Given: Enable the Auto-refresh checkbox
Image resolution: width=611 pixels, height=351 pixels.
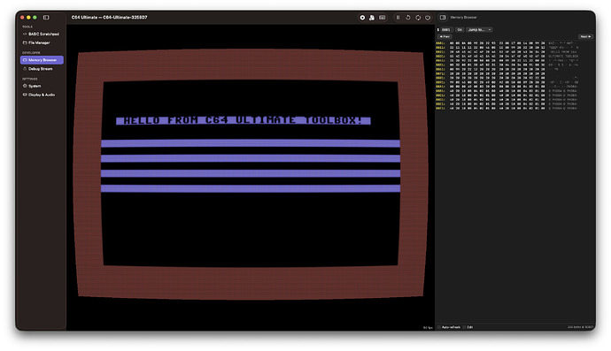Looking at the screenshot, I should pyautogui.click(x=438, y=327).
